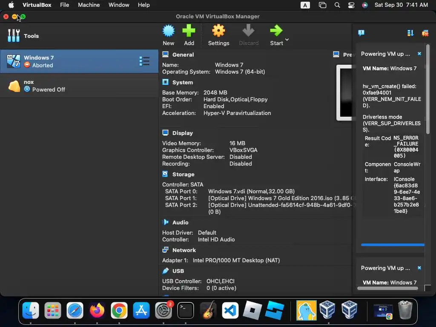Viewport: 436px width, 327px height.
Task: Open the Storage section settings link
Action: click(183, 174)
